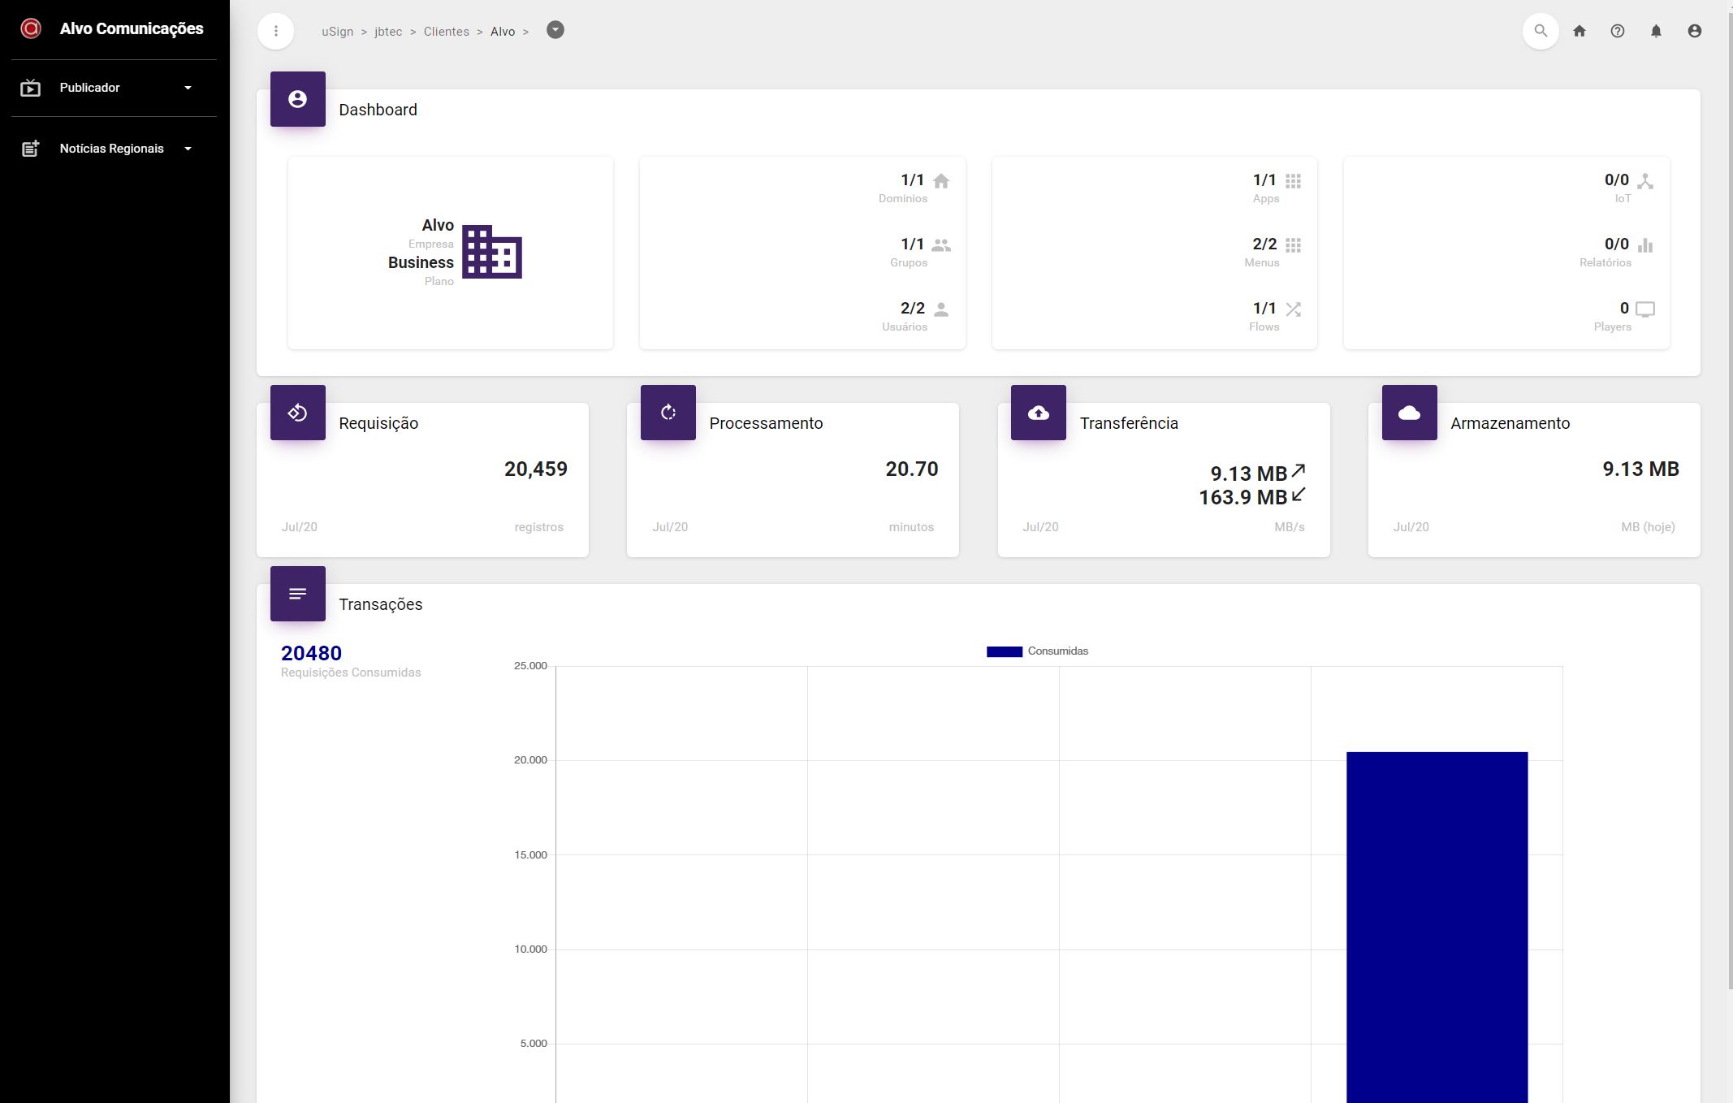Click the 2/2 Menus count

pyautogui.click(x=1264, y=244)
